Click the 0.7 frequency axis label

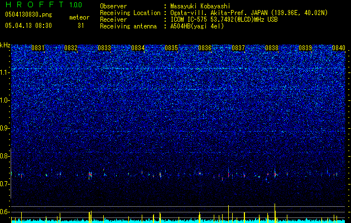click(x=4, y=184)
